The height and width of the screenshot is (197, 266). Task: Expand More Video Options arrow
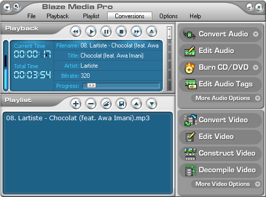tap(258, 184)
